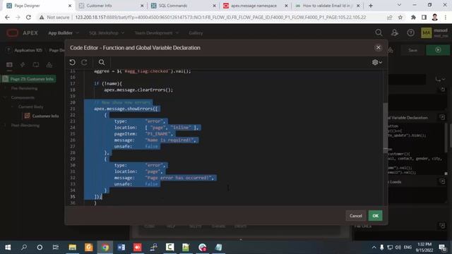Open File Explorer from the taskbar
452x254 pixels.
[72, 247]
